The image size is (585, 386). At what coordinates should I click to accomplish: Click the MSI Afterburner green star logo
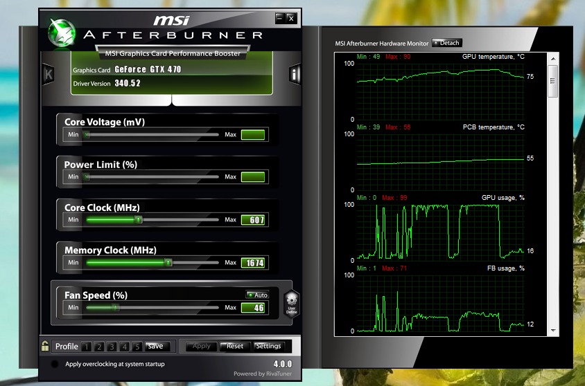click(62, 33)
